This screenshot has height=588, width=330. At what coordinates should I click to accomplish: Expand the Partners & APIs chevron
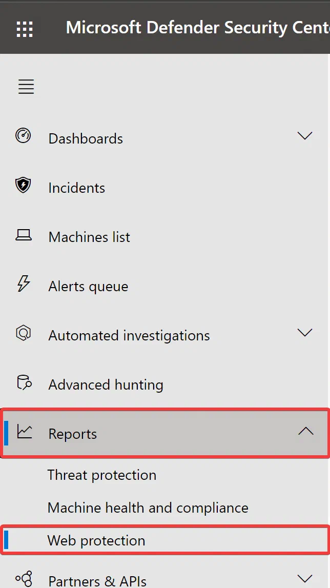pyautogui.click(x=305, y=578)
